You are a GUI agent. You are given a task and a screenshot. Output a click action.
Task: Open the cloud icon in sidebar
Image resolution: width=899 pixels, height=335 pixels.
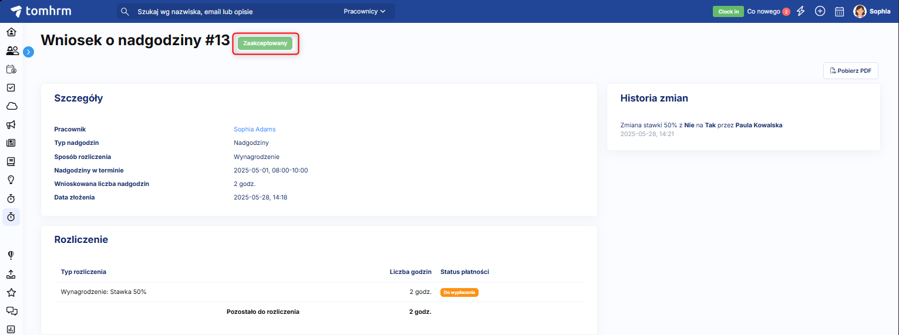pos(11,106)
